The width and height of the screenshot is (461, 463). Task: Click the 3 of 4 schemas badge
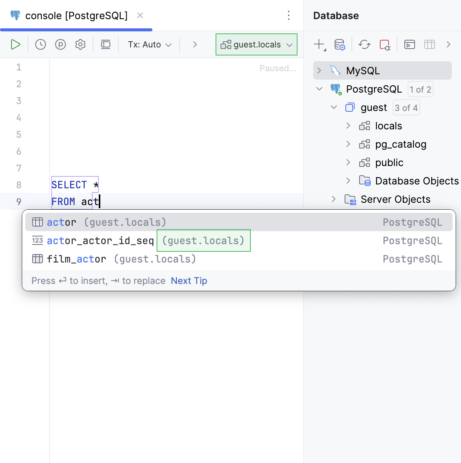tap(406, 108)
